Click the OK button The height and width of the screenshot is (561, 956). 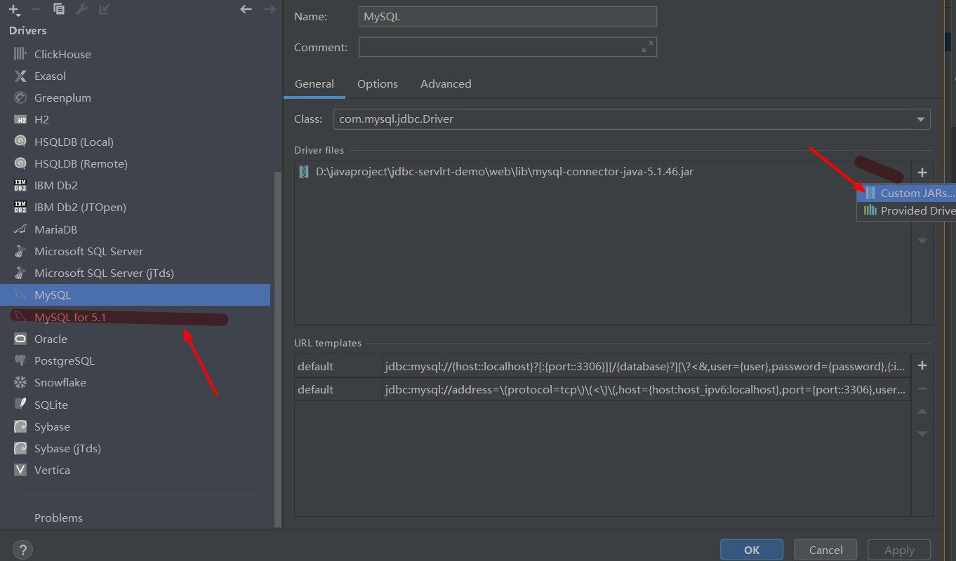tap(752, 550)
